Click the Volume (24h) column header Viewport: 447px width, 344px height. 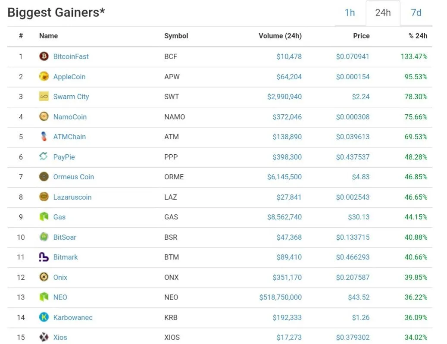[280, 36]
